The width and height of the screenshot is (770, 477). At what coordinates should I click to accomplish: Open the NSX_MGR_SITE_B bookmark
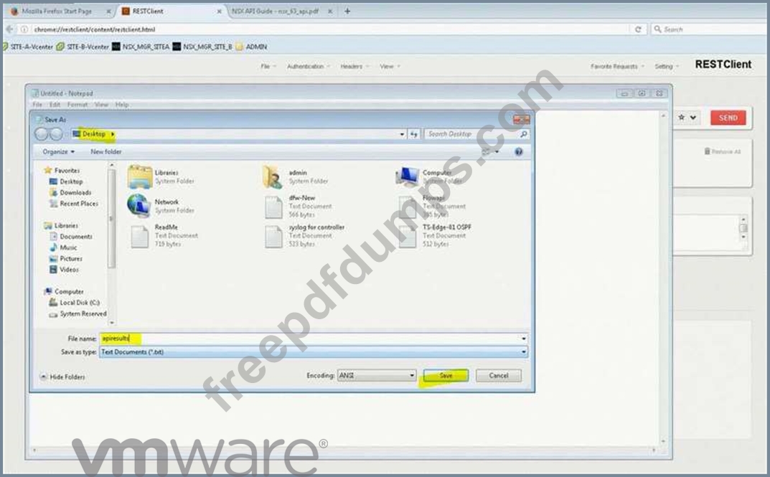202,47
